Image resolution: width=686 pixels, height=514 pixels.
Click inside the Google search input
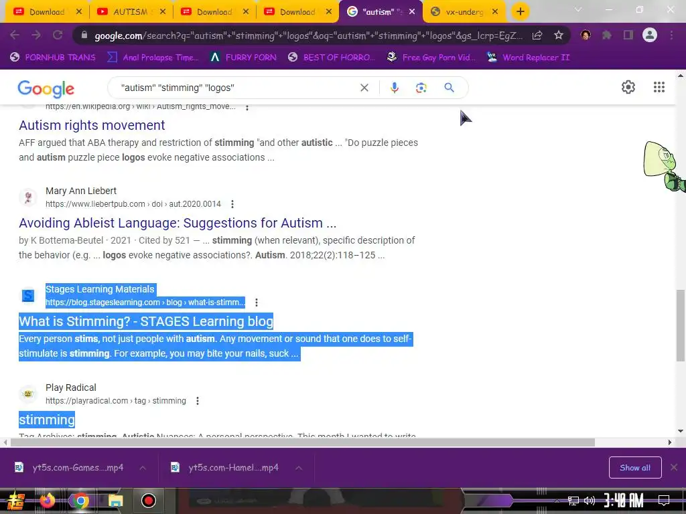pos(236,88)
